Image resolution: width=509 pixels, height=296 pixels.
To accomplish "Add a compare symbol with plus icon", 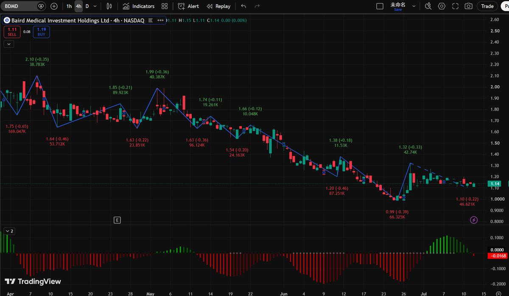I will click(x=54, y=6).
